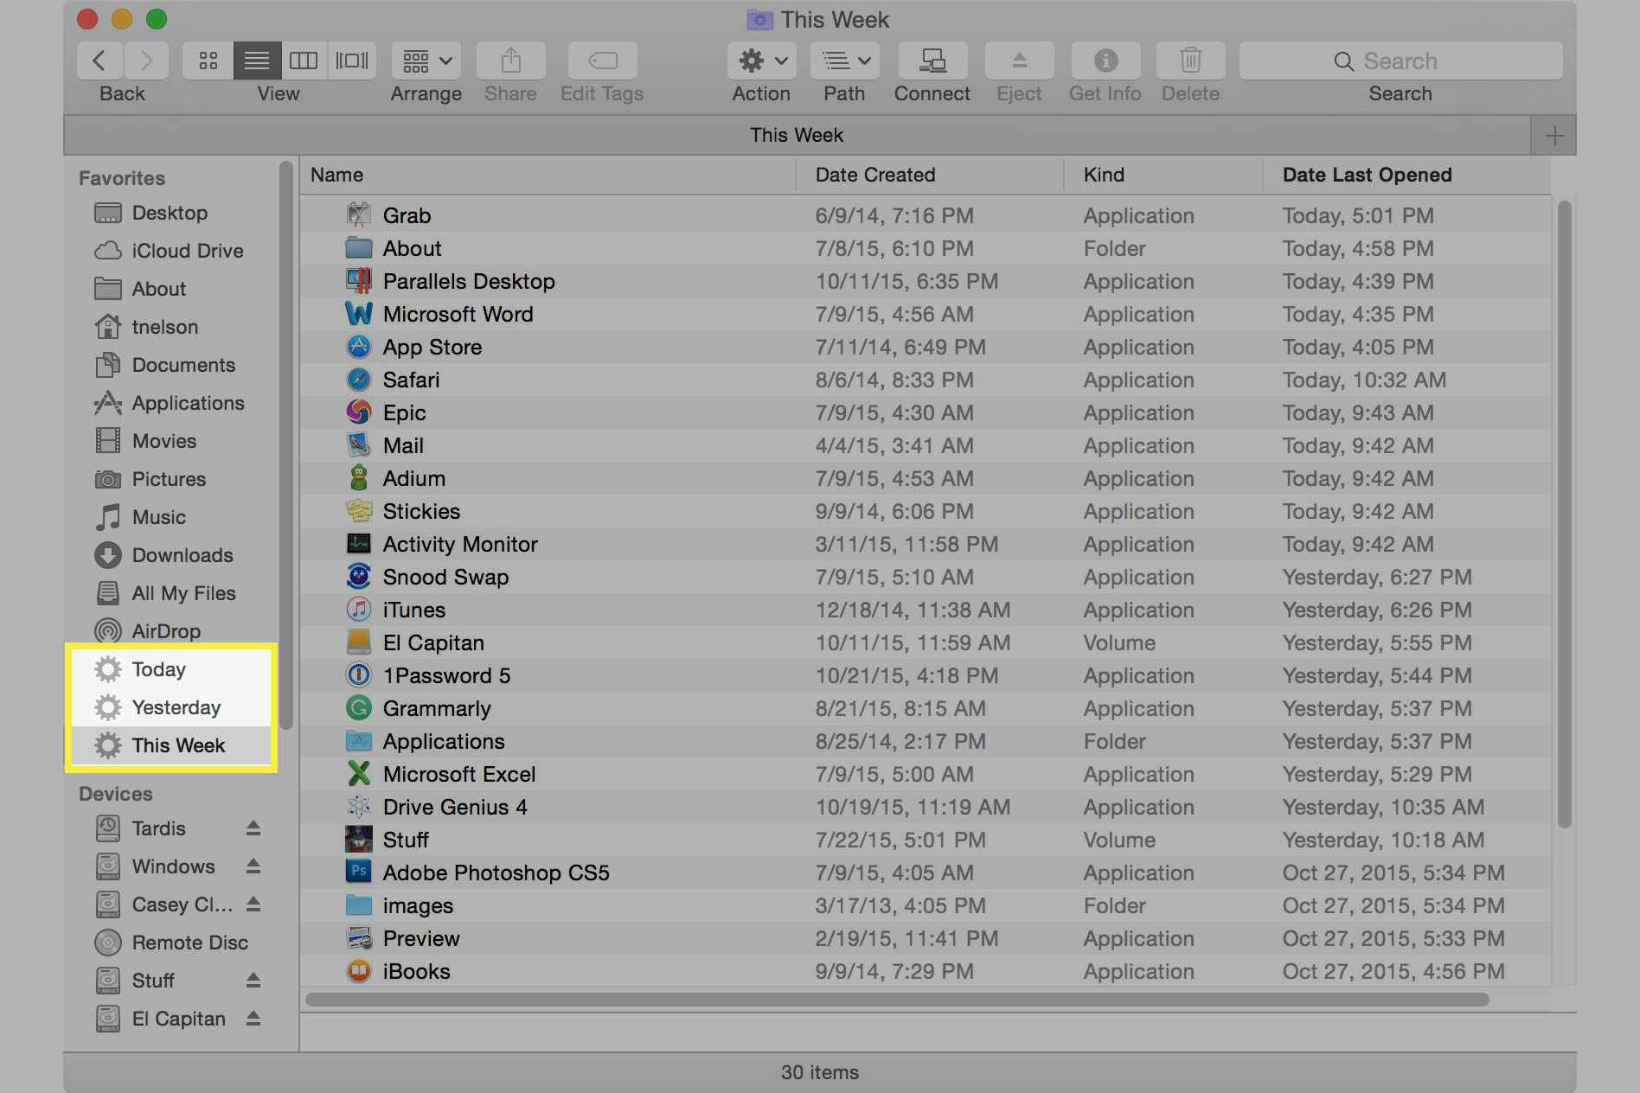1640x1093 pixels.
Task: Select the Mail app icon
Action: (358, 444)
